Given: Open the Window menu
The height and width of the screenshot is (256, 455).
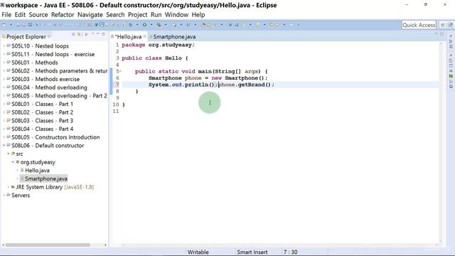Looking at the screenshot, I should (x=176, y=15).
